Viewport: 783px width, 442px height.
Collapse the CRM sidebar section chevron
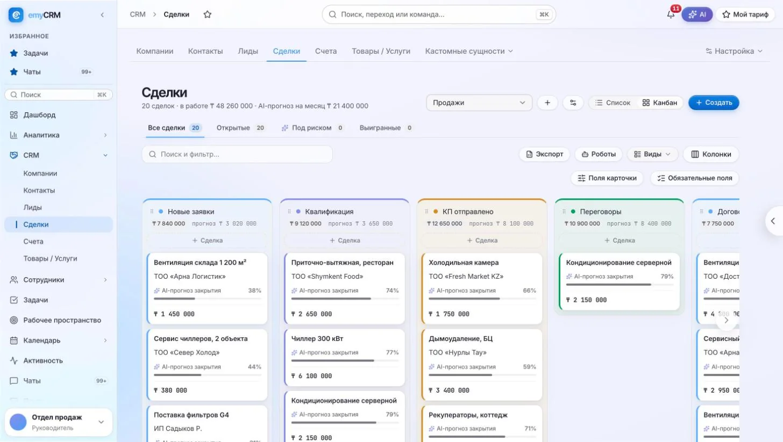coord(105,155)
